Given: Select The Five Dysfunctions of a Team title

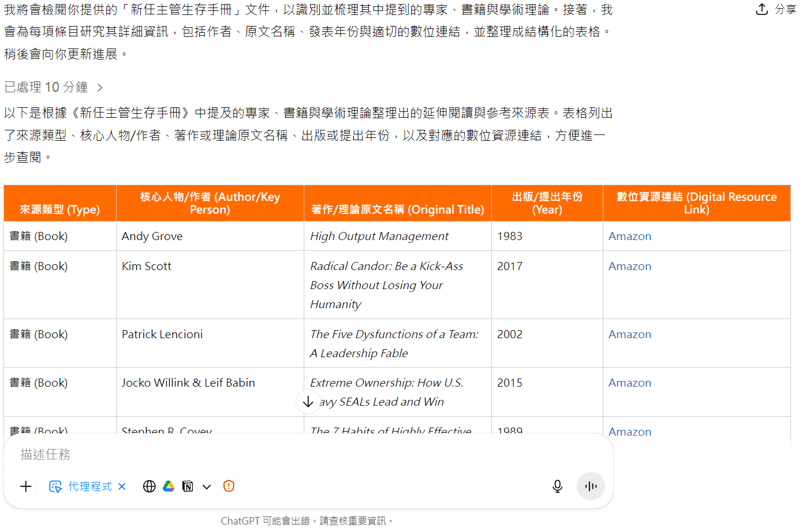Looking at the screenshot, I should (398, 343).
